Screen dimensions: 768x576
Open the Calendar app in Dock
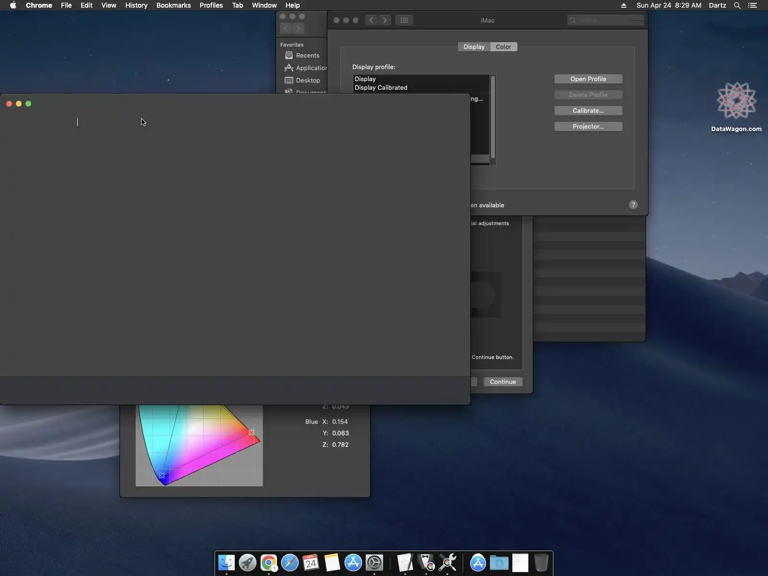click(x=311, y=563)
